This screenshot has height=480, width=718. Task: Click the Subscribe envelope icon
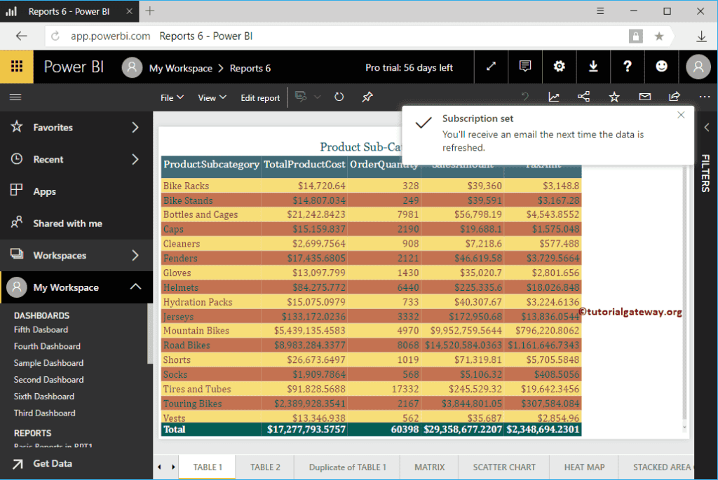click(x=644, y=97)
